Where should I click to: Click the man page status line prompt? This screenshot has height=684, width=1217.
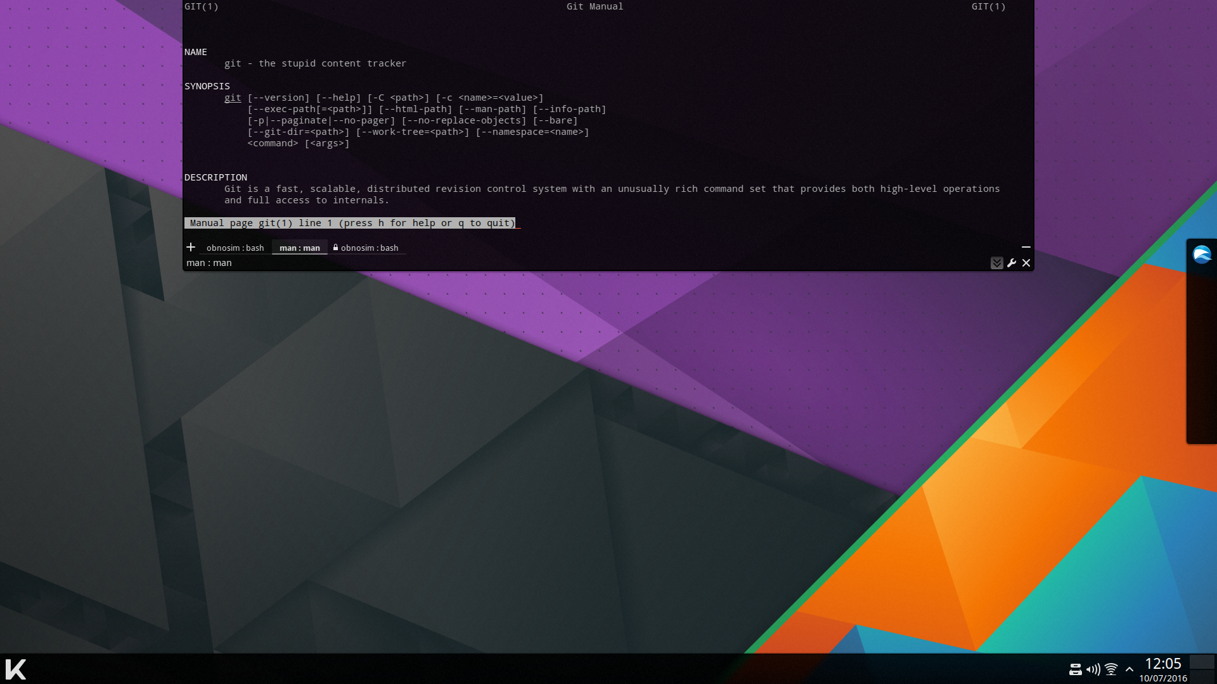351,223
